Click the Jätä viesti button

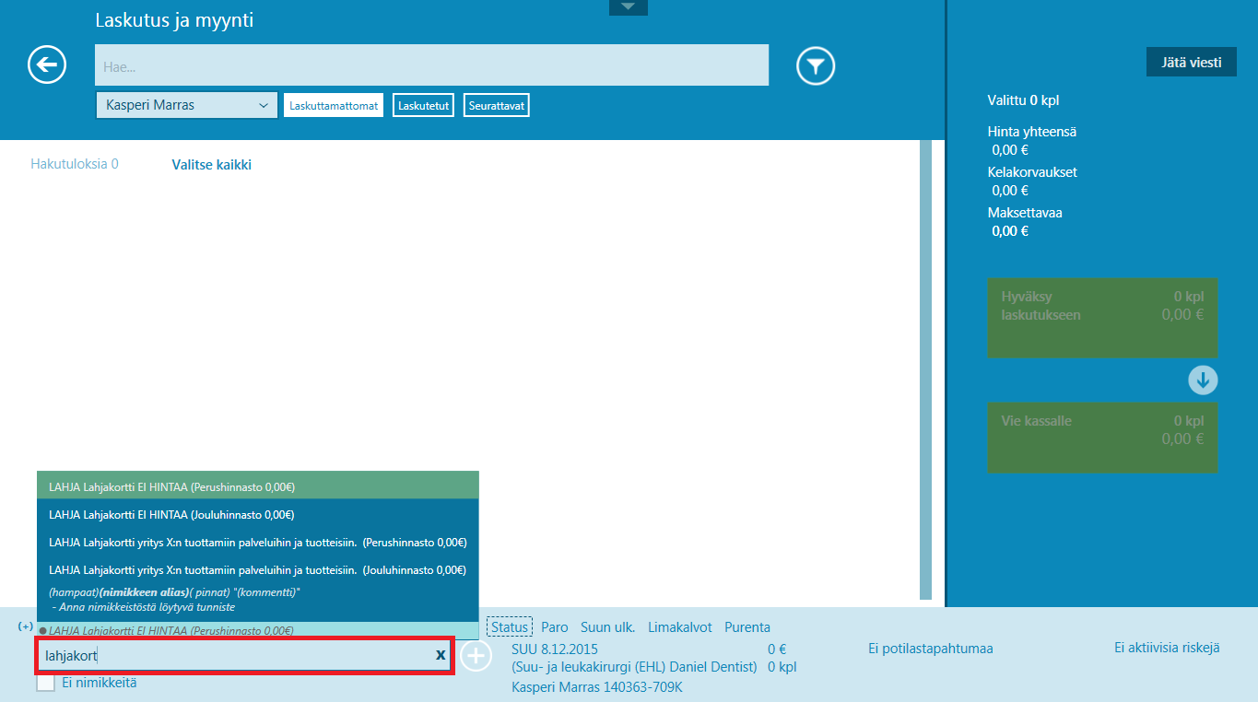1192,63
